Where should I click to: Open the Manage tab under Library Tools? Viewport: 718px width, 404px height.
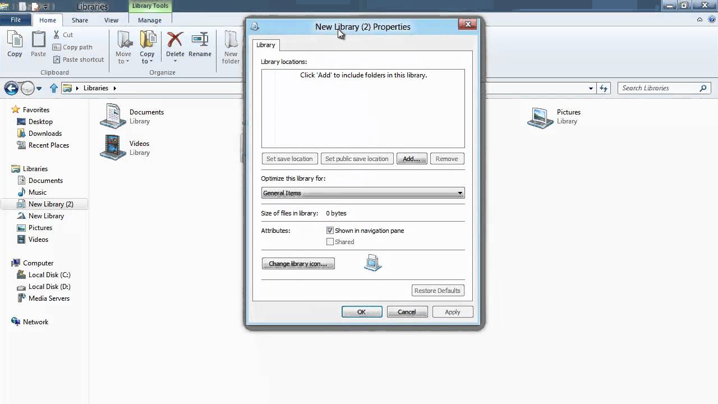point(149,20)
